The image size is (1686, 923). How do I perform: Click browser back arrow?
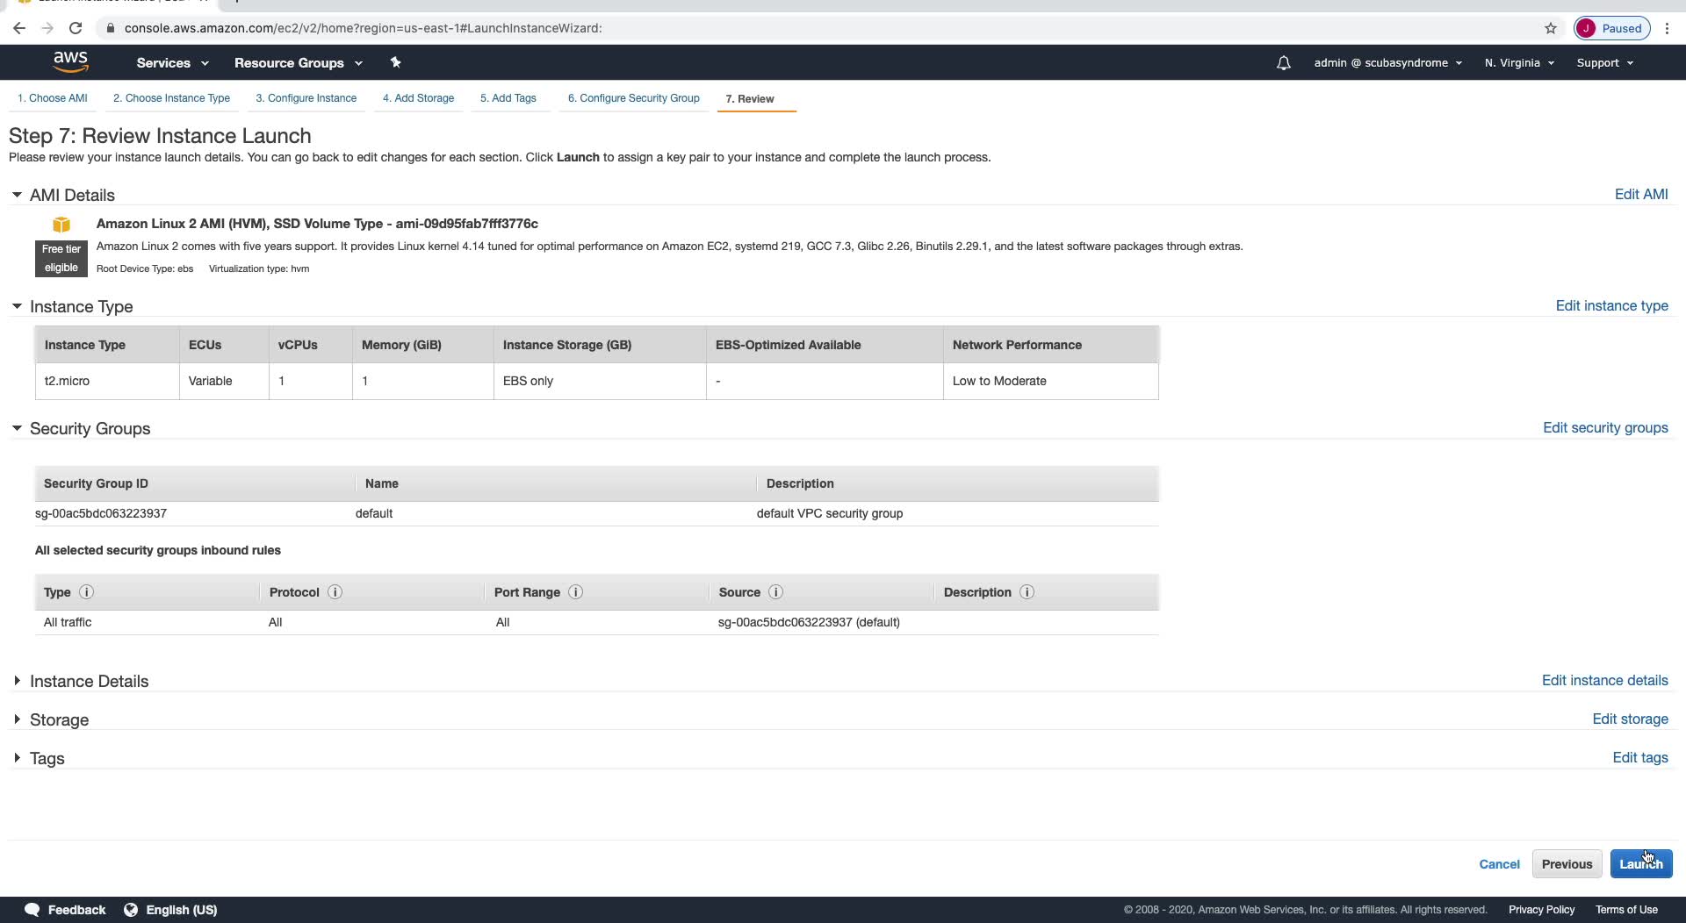click(x=19, y=28)
